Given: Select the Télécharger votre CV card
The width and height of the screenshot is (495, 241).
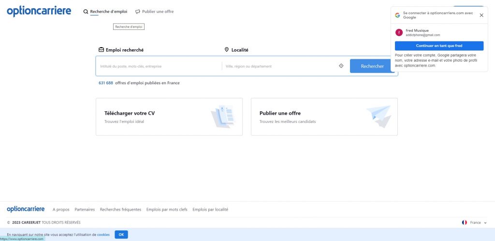Looking at the screenshot, I should [x=169, y=117].
